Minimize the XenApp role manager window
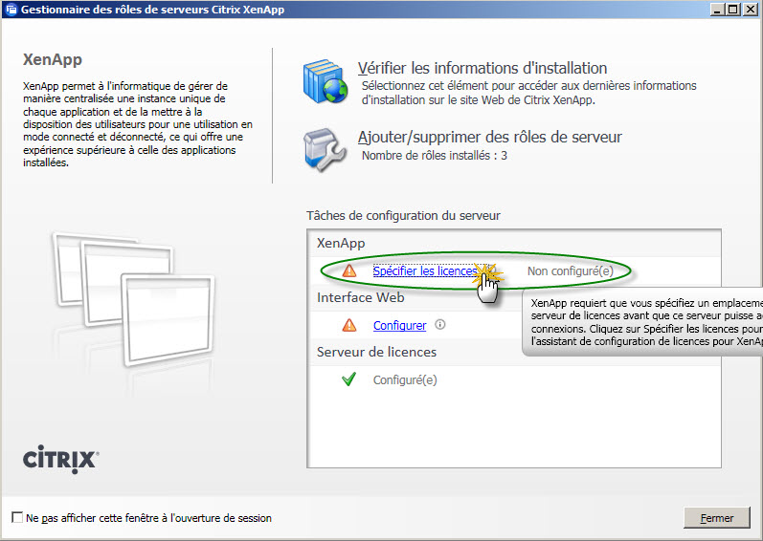 point(716,10)
